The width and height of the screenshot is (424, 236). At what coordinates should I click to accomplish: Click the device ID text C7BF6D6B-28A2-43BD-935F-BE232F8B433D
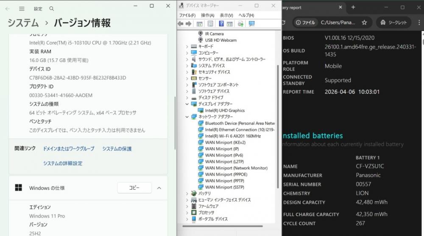[x=78, y=78]
